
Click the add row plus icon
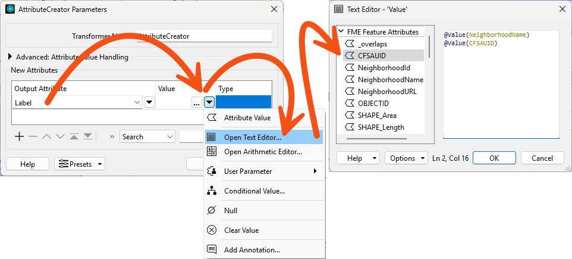[x=20, y=136]
